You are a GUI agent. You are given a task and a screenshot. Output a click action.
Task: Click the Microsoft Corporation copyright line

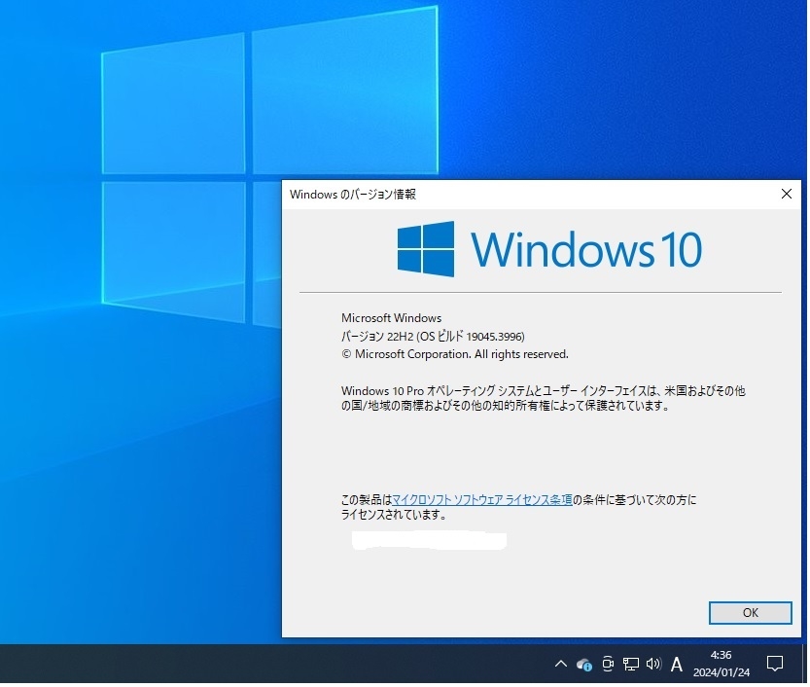pyautogui.click(x=456, y=355)
